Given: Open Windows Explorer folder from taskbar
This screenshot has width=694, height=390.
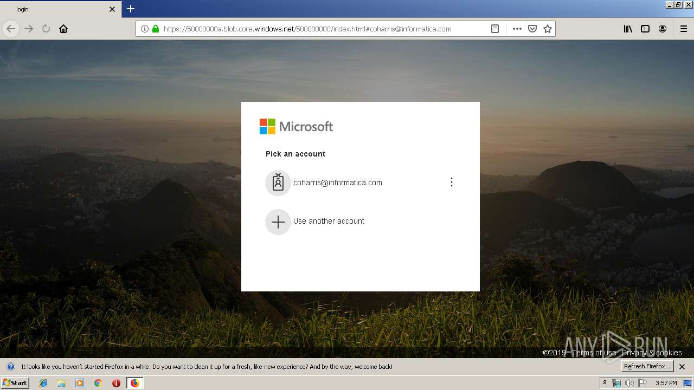Looking at the screenshot, I should (x=61, y=383).
